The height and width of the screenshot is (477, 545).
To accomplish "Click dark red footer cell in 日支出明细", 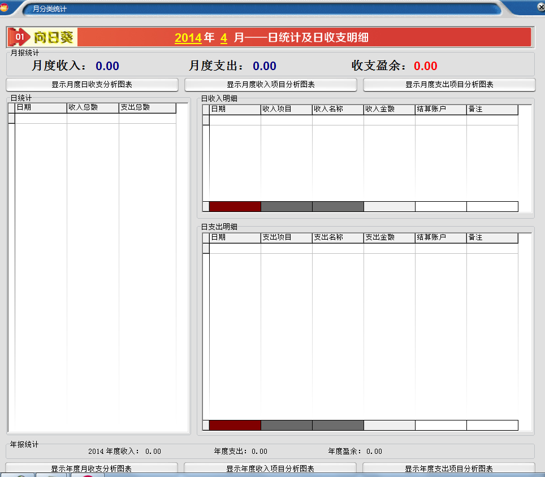I will (x=235, y=425).
